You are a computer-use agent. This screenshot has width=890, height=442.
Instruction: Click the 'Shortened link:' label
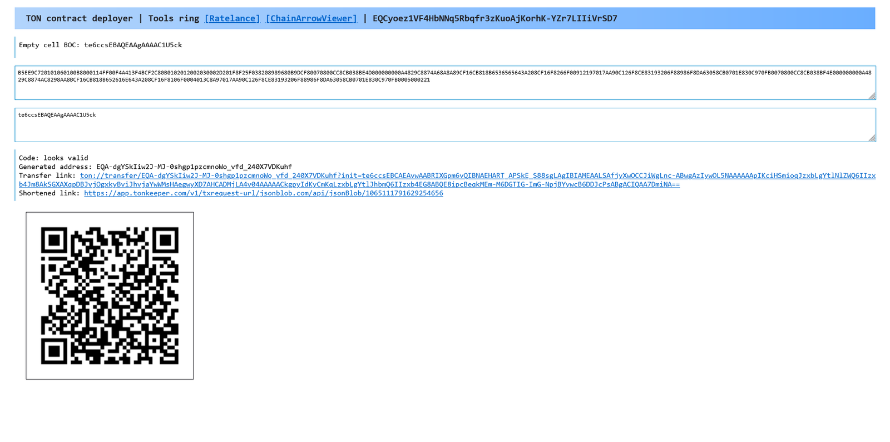(50, 193)
